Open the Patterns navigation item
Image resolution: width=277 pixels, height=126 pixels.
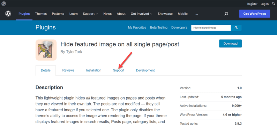[58, 14]
